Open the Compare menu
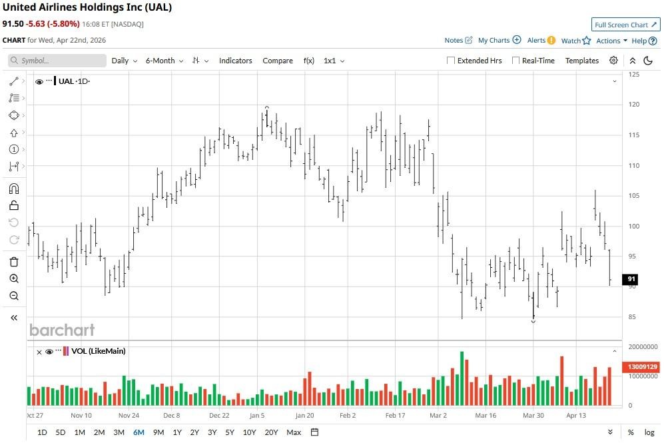The image size is (664, 443). [x=277, y=61]
